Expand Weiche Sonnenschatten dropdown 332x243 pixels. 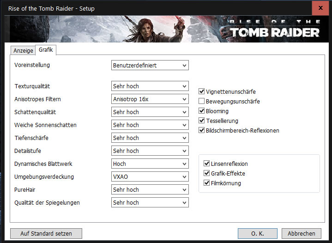[x=150, y=125]
